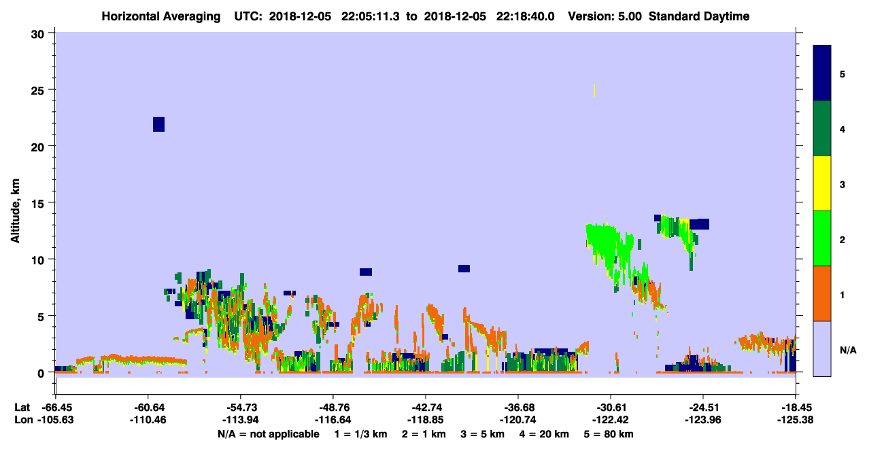Click the dark blue block near 13 km altitude
This screenshot has width=884, height=453.
pyautogui.click(x=699, y=224)
